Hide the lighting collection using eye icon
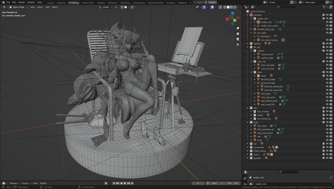The height and width of the screenshot is (189, 334). point(327,44)
